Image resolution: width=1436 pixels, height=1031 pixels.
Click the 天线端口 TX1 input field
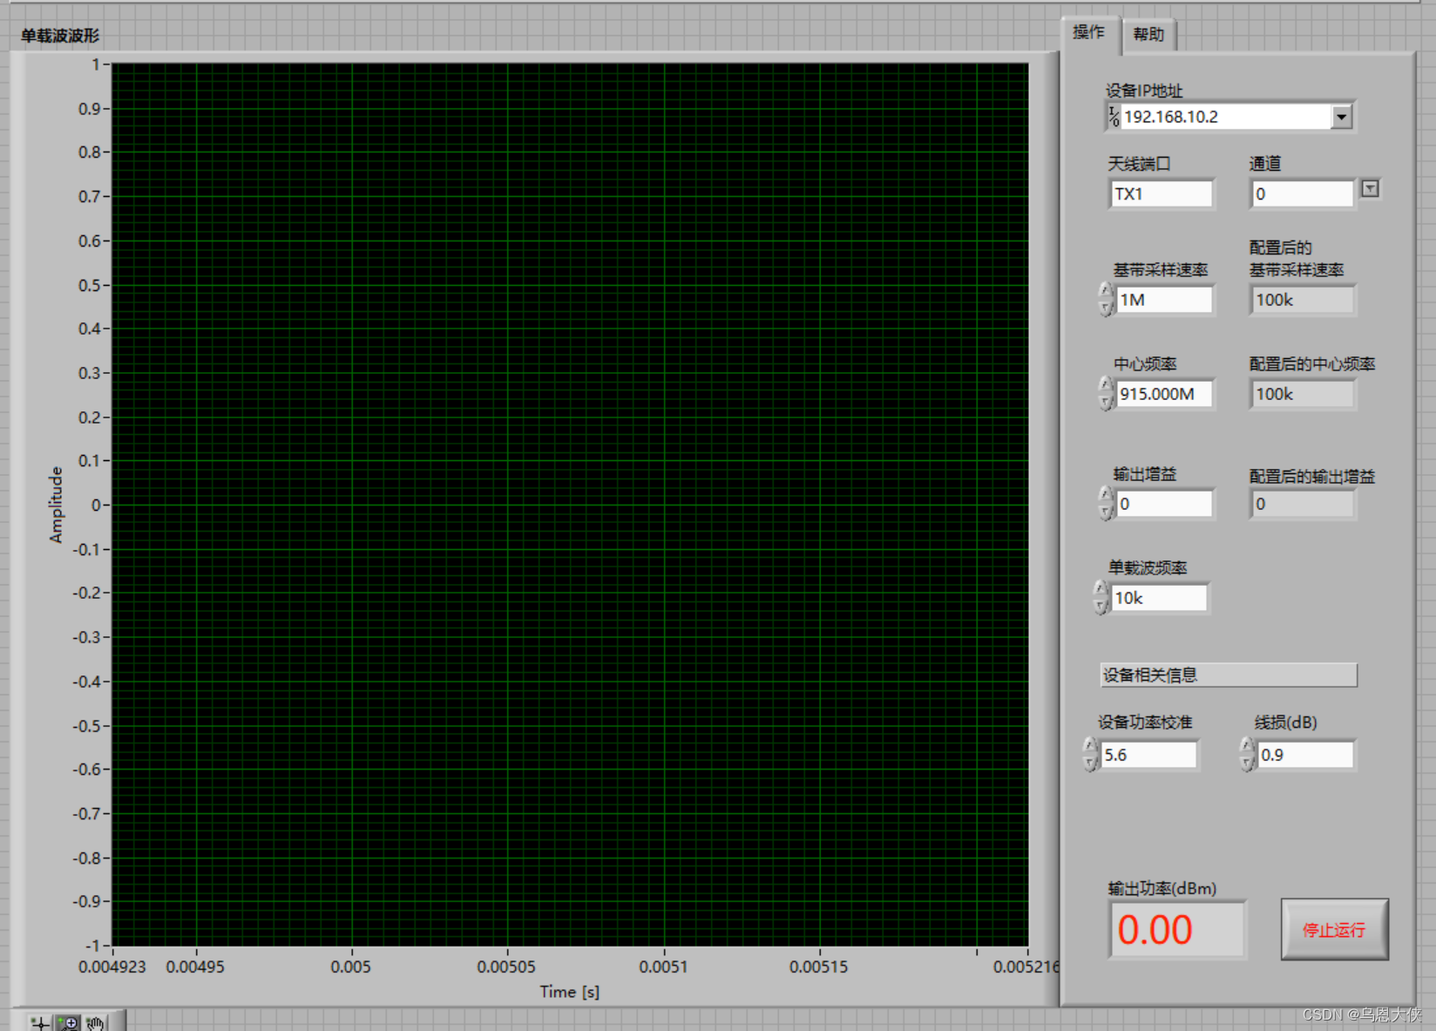coord(1162,193)
